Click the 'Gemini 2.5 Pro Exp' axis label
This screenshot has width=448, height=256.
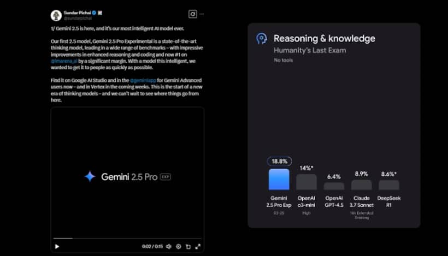point(279,201)
